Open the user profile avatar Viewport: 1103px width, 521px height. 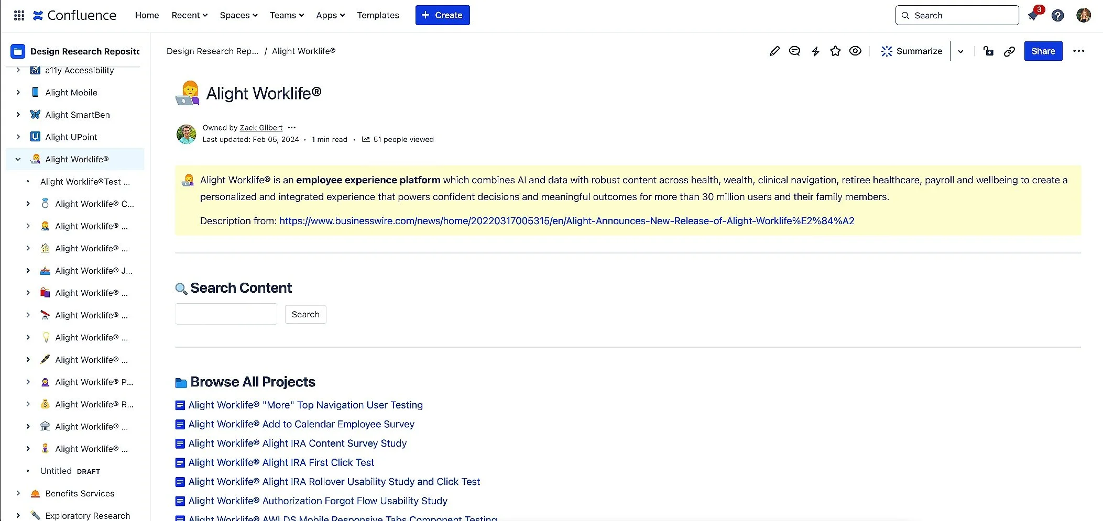pos(1084,15)
